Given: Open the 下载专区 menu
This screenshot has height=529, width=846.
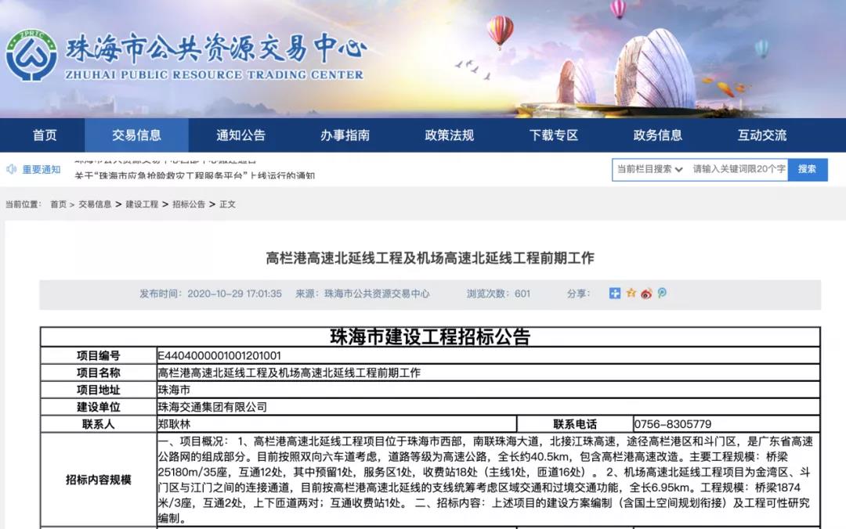Looking at the screenshot, I should [553, 135].
